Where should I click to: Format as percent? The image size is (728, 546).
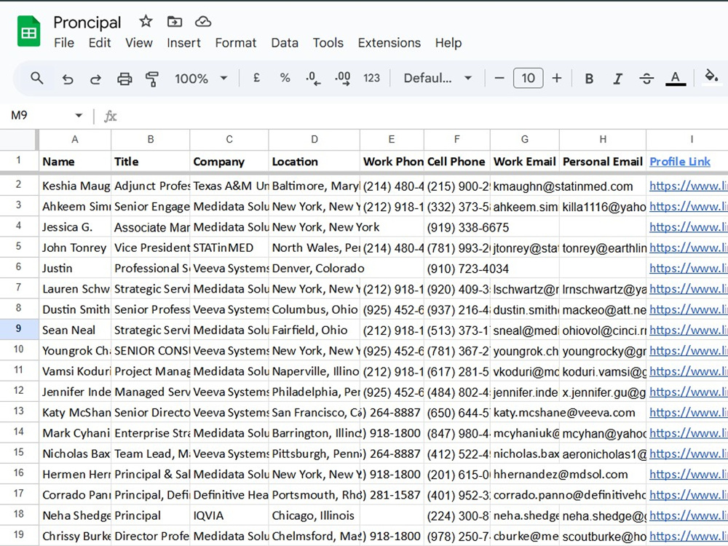tap(285, 78)
